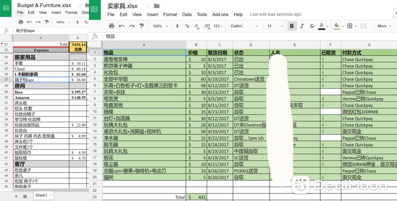Apply currency format in Budget & Furniture toolbar

click(77, 22)
